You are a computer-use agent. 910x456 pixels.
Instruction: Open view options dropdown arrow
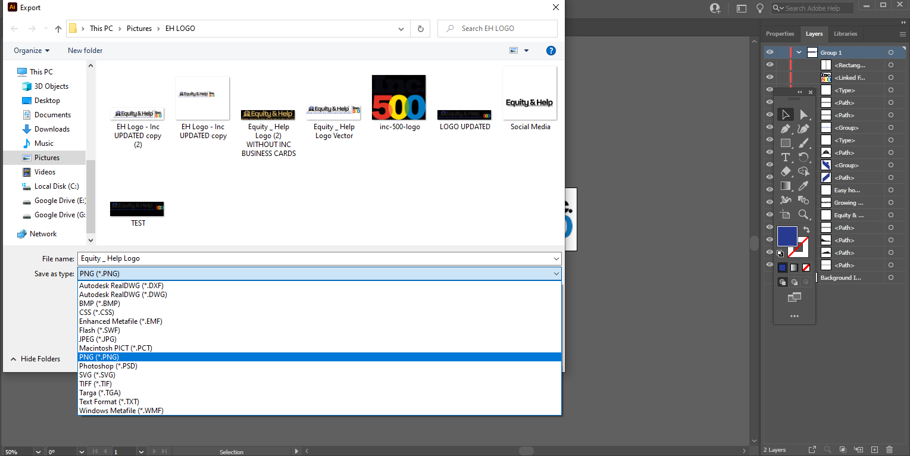coord(526,51)
